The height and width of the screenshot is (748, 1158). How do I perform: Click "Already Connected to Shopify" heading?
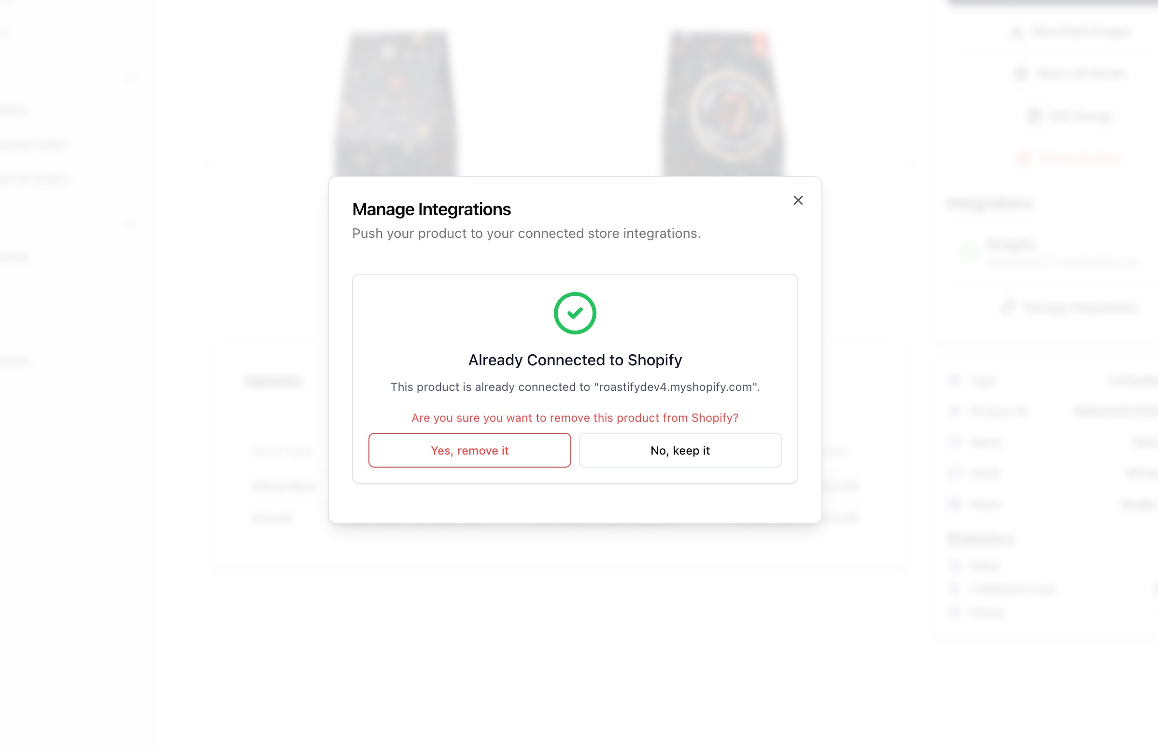[x=575, y=360]
